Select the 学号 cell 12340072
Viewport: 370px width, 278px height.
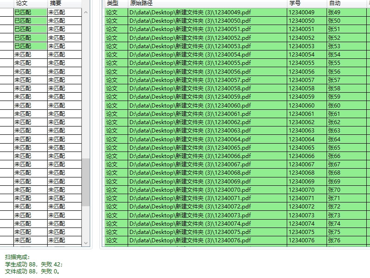(301, 207)
